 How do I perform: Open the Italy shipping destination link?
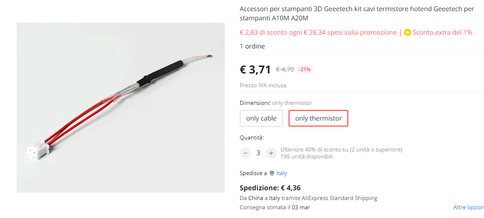coord(282,173)
